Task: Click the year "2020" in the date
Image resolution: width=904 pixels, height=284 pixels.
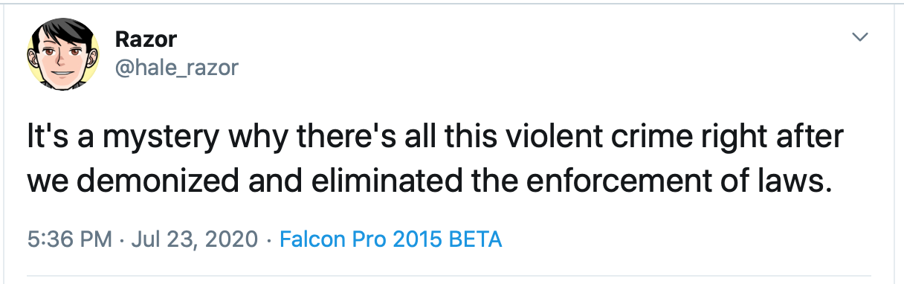Action: 229,240
